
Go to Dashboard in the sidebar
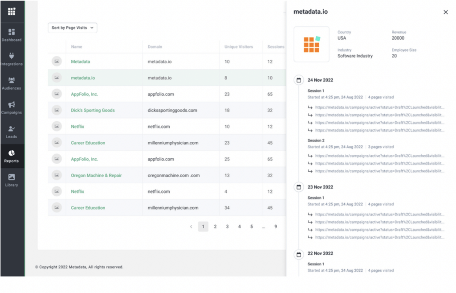pyautogui.click(x=12, y=35)
